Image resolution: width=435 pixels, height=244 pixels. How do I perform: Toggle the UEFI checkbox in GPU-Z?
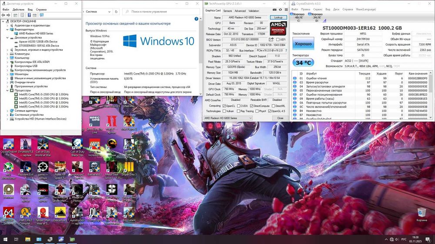point(278,39)
